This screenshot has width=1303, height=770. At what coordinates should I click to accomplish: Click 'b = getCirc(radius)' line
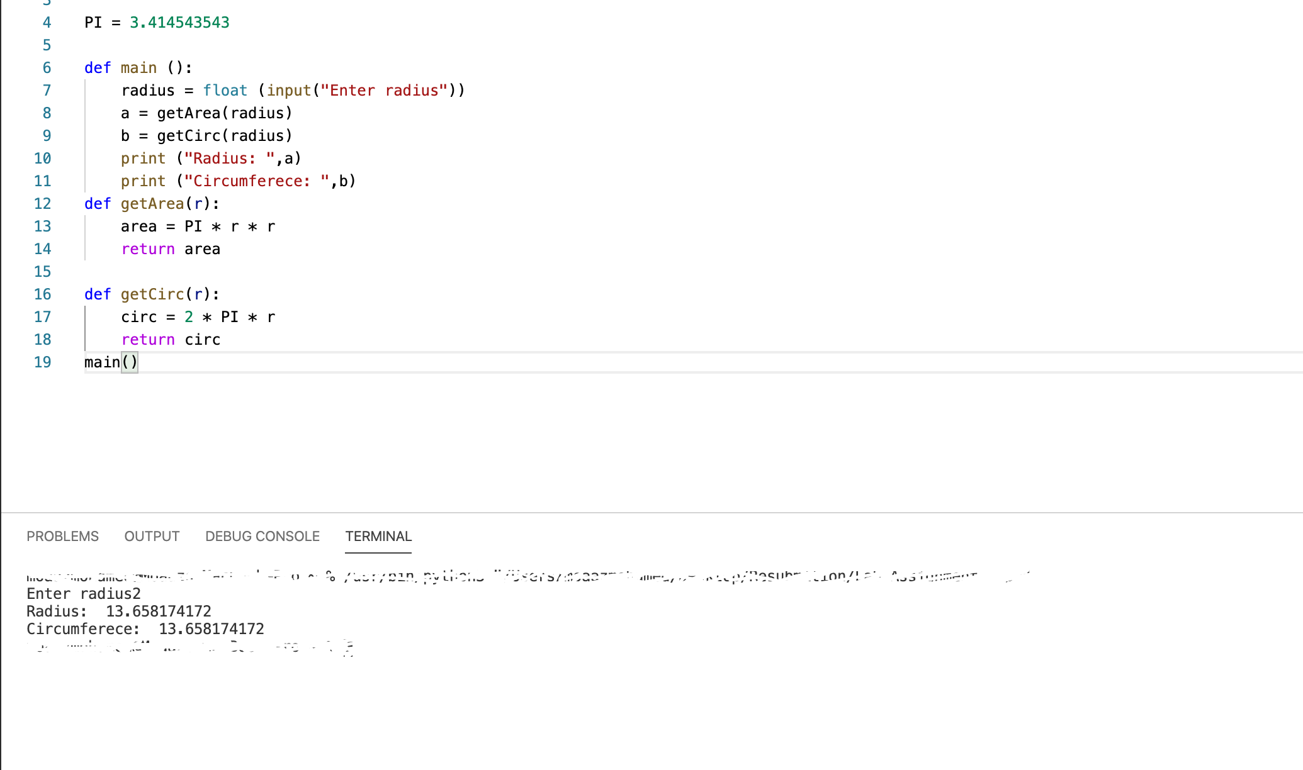[x=206, y=136]
